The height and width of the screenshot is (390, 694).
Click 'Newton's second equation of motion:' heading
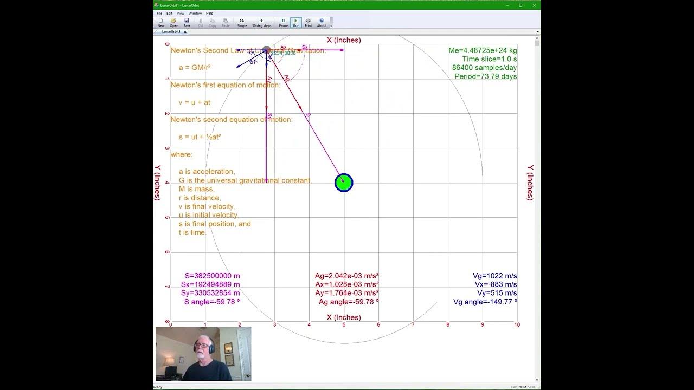[x=232, y=120]
